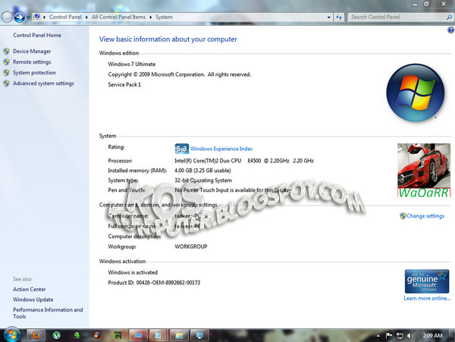Click the Forward navigation arrow

click(x=19, y=17)
